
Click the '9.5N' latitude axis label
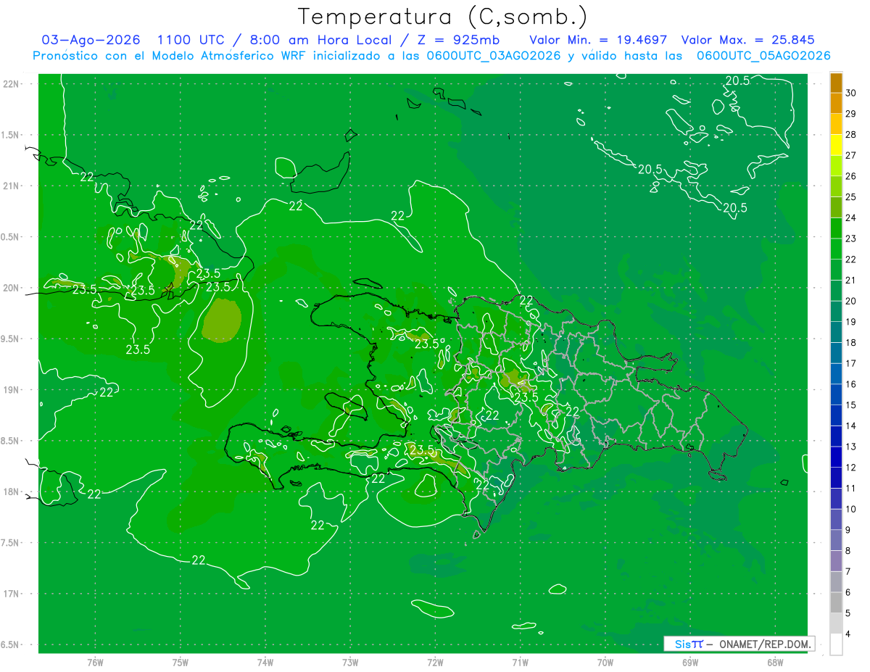coord(12,339)
